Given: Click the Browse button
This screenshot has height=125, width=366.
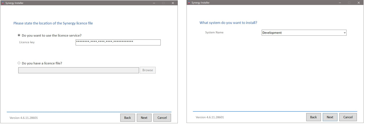Looking at the screenshot, I should pyautogui.click(x=147, y=70).
